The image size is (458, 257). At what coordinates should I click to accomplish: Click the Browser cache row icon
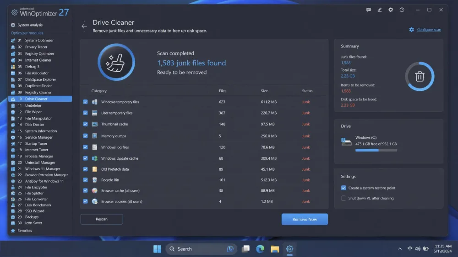tap(95, 191)
